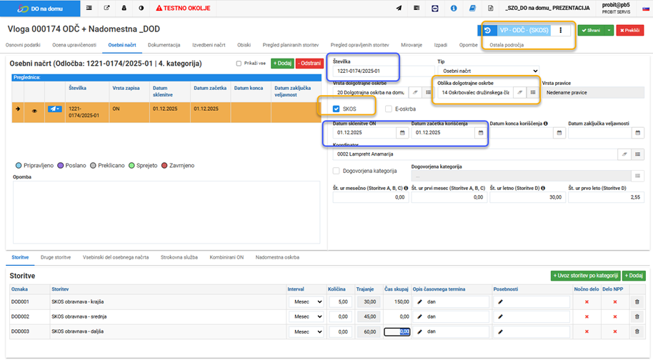
Task: Switch to the Osnovni podatki tab
Action: click(23, 45)
